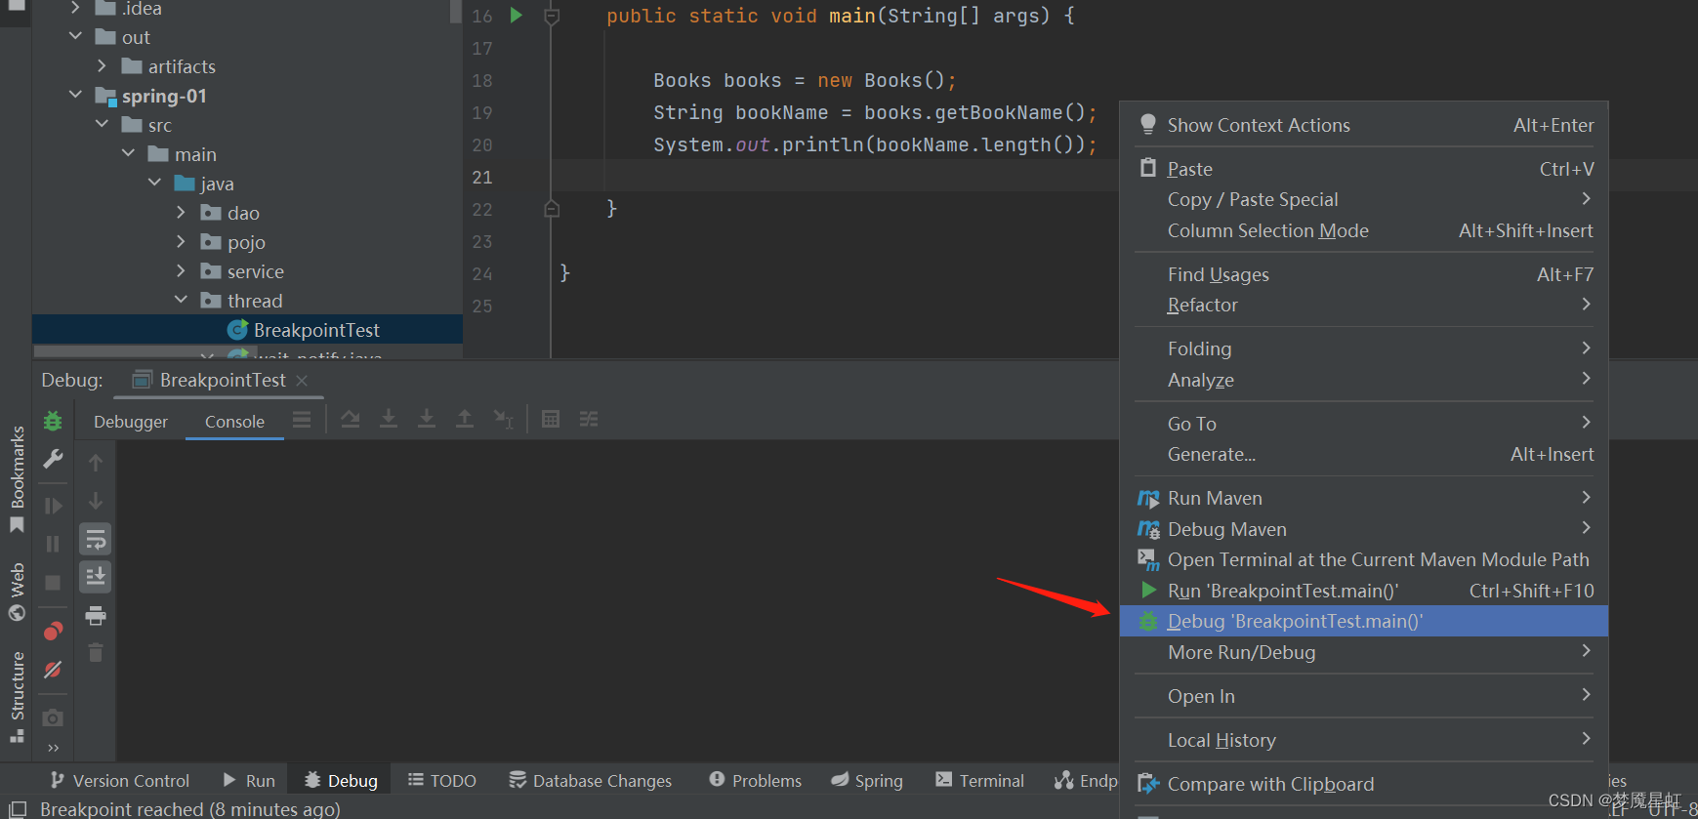Open the Terminal tool window
Image resolution: width=1698 pixels, height=819 pixels.
pos(979,781)
